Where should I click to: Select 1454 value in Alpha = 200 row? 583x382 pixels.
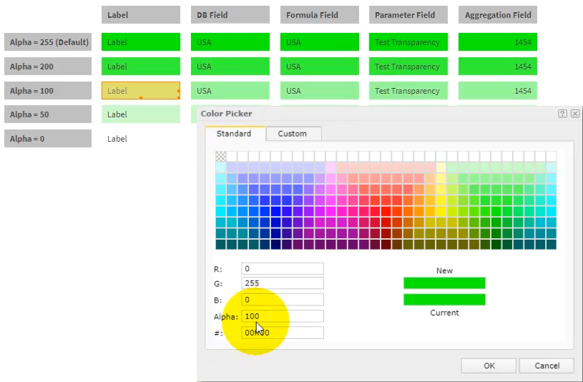tap(497, 67)
